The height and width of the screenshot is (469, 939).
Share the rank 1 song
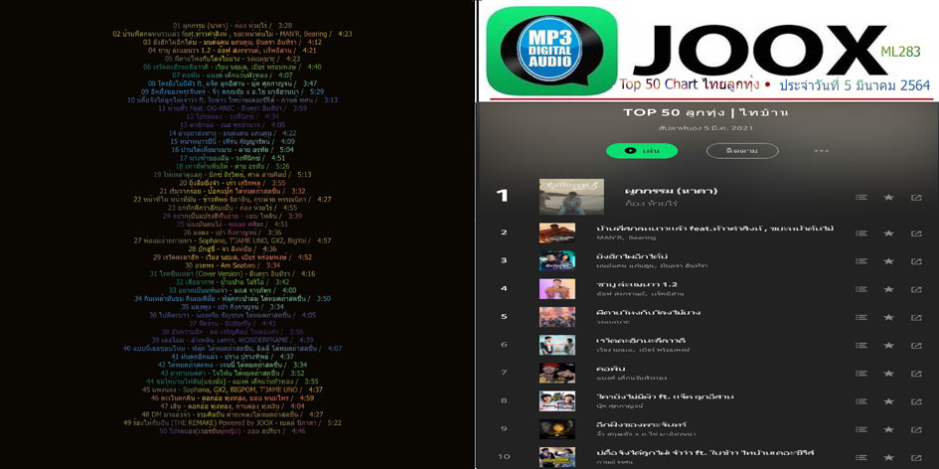916,197
